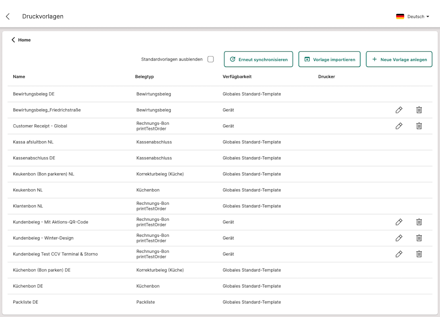Viewport: 440px width, 317px height.
Task: Edit the Bewirtungsbeleg_Friedrichstraße template
Action: click(399, 110)
